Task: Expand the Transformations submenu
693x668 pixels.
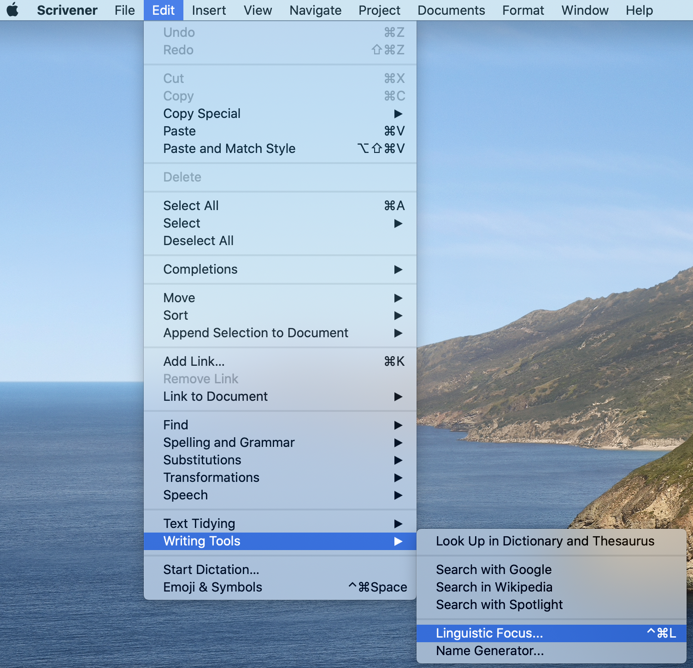Action: 280,478
